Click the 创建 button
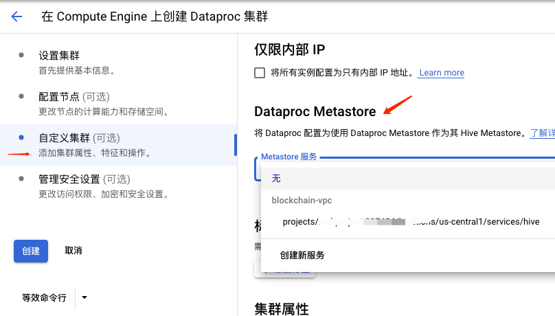The image size is (555, 316). coord(31,251)
